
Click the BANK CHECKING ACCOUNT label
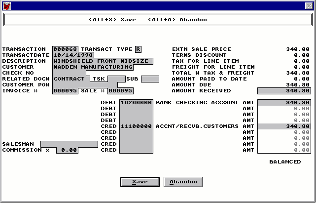(x=197, y=103)
